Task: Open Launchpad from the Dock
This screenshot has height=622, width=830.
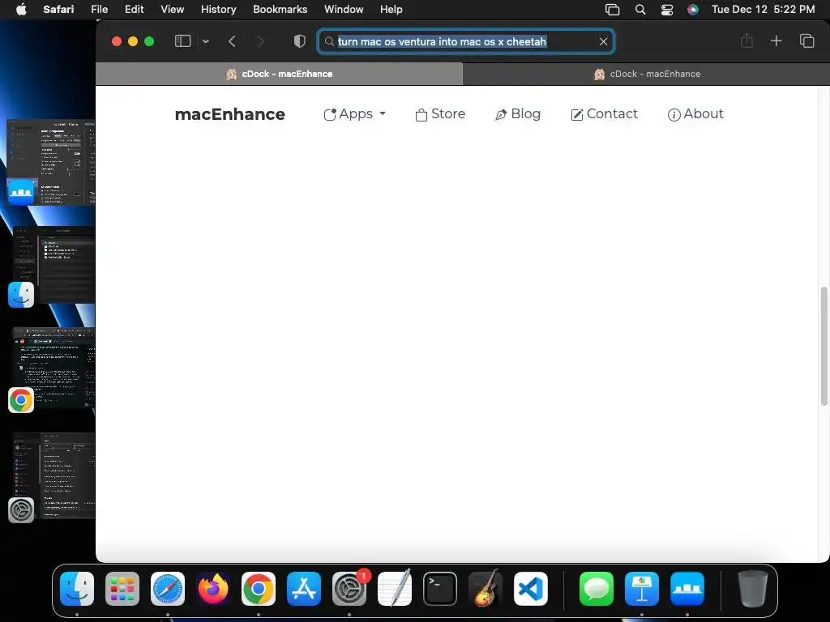Action: pos(122,589)
